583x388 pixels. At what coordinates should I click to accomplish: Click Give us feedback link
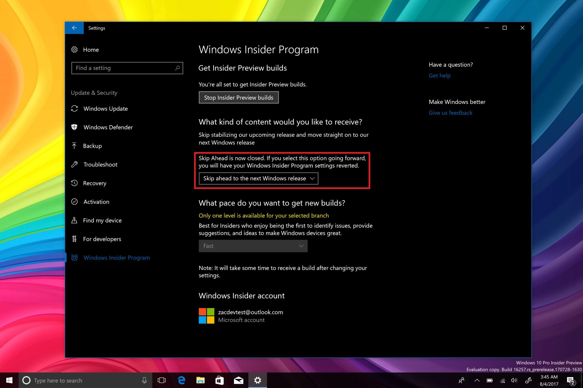[x=450, y=113]
